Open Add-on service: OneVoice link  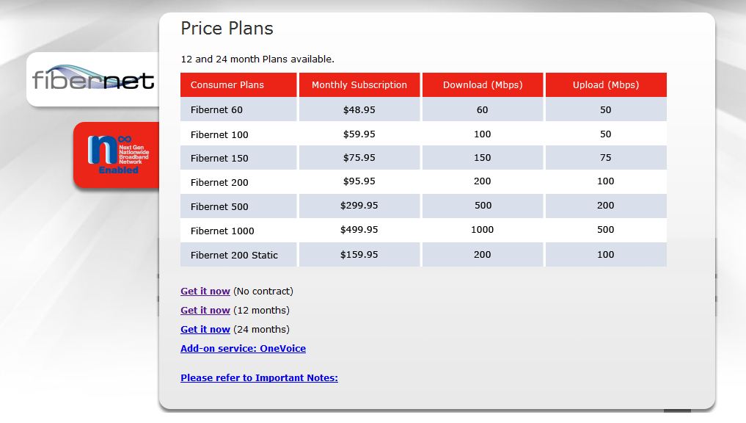243,348
